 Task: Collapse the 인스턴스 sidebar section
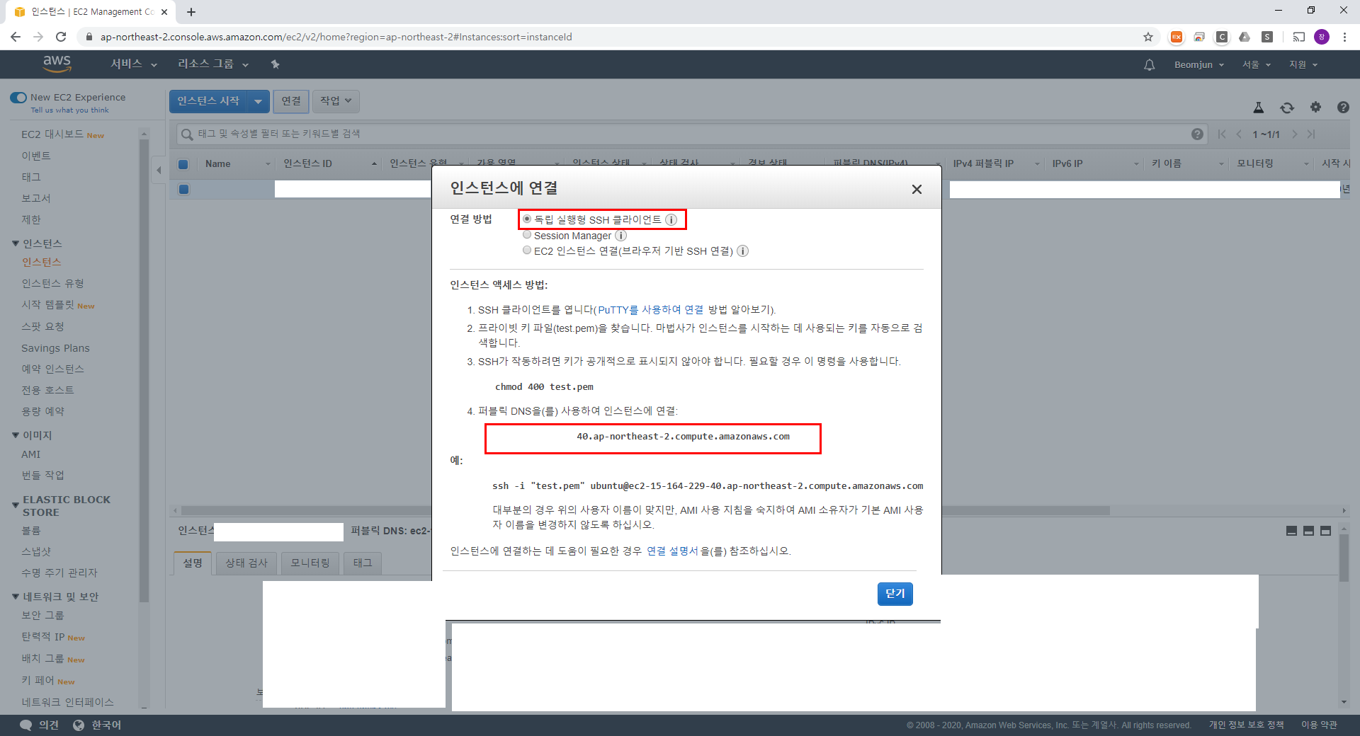16,243
